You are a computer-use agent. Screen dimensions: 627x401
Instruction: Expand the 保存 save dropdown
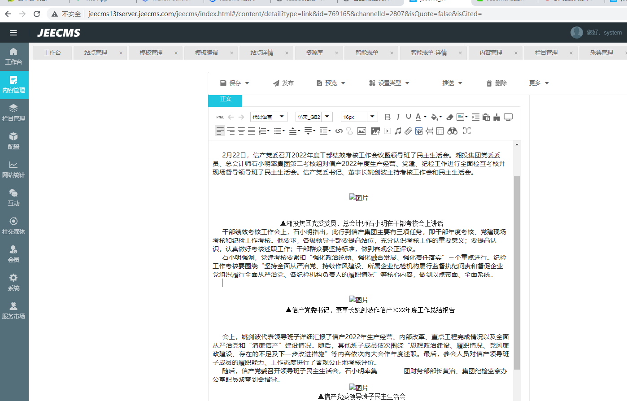pyautogui.click(x=247, y=83)
